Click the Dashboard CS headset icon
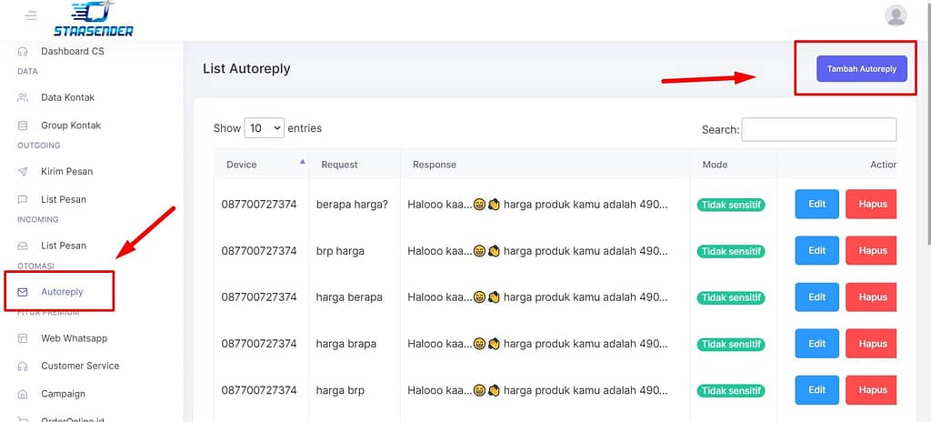This screenshot has width=931, height=422. [x=23, y=52]
